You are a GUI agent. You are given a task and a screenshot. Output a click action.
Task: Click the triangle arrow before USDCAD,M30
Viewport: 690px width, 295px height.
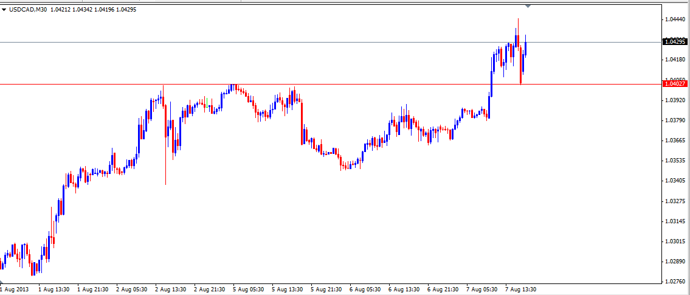click(x=4, y=10)
